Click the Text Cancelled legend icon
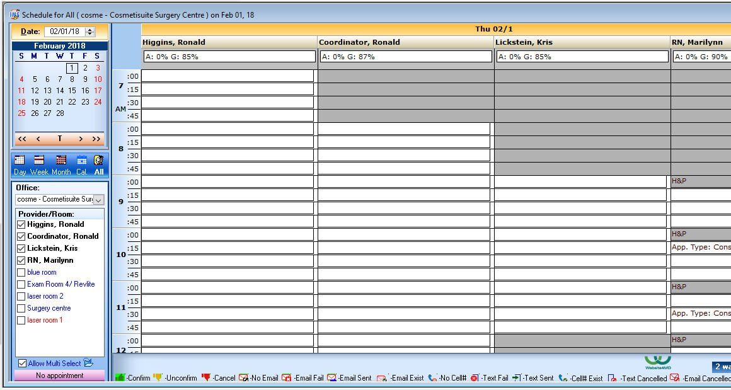This screenshot has height=390, width=731. pos(612,379)
